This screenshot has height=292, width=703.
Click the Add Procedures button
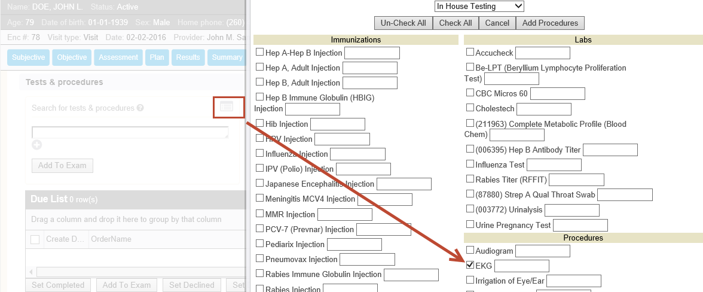[550, 23]
